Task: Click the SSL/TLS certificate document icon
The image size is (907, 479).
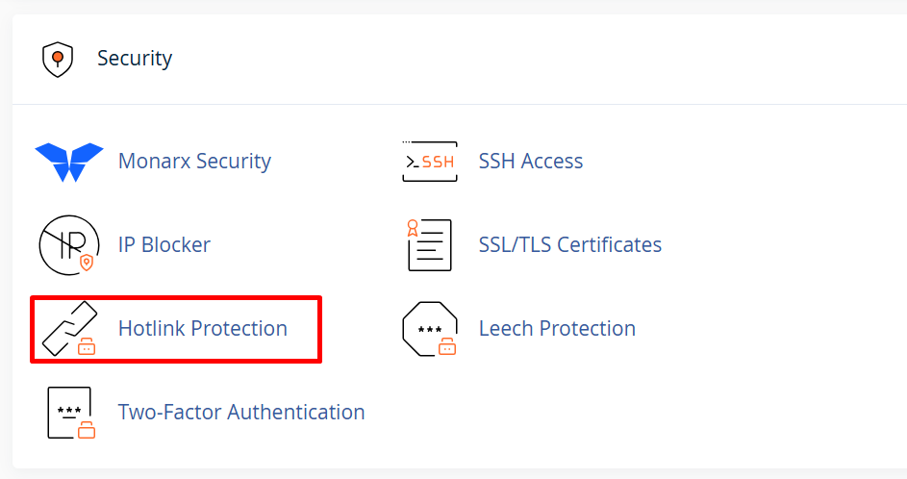Action: (429, 244)
